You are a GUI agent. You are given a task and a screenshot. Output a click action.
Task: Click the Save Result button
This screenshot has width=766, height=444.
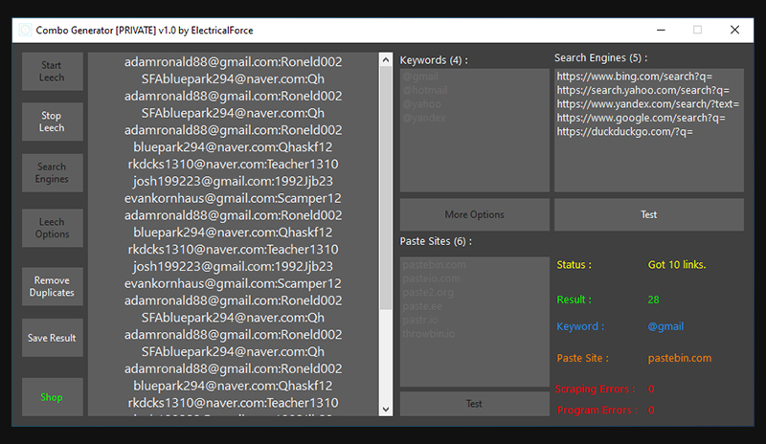pos(53,338)
